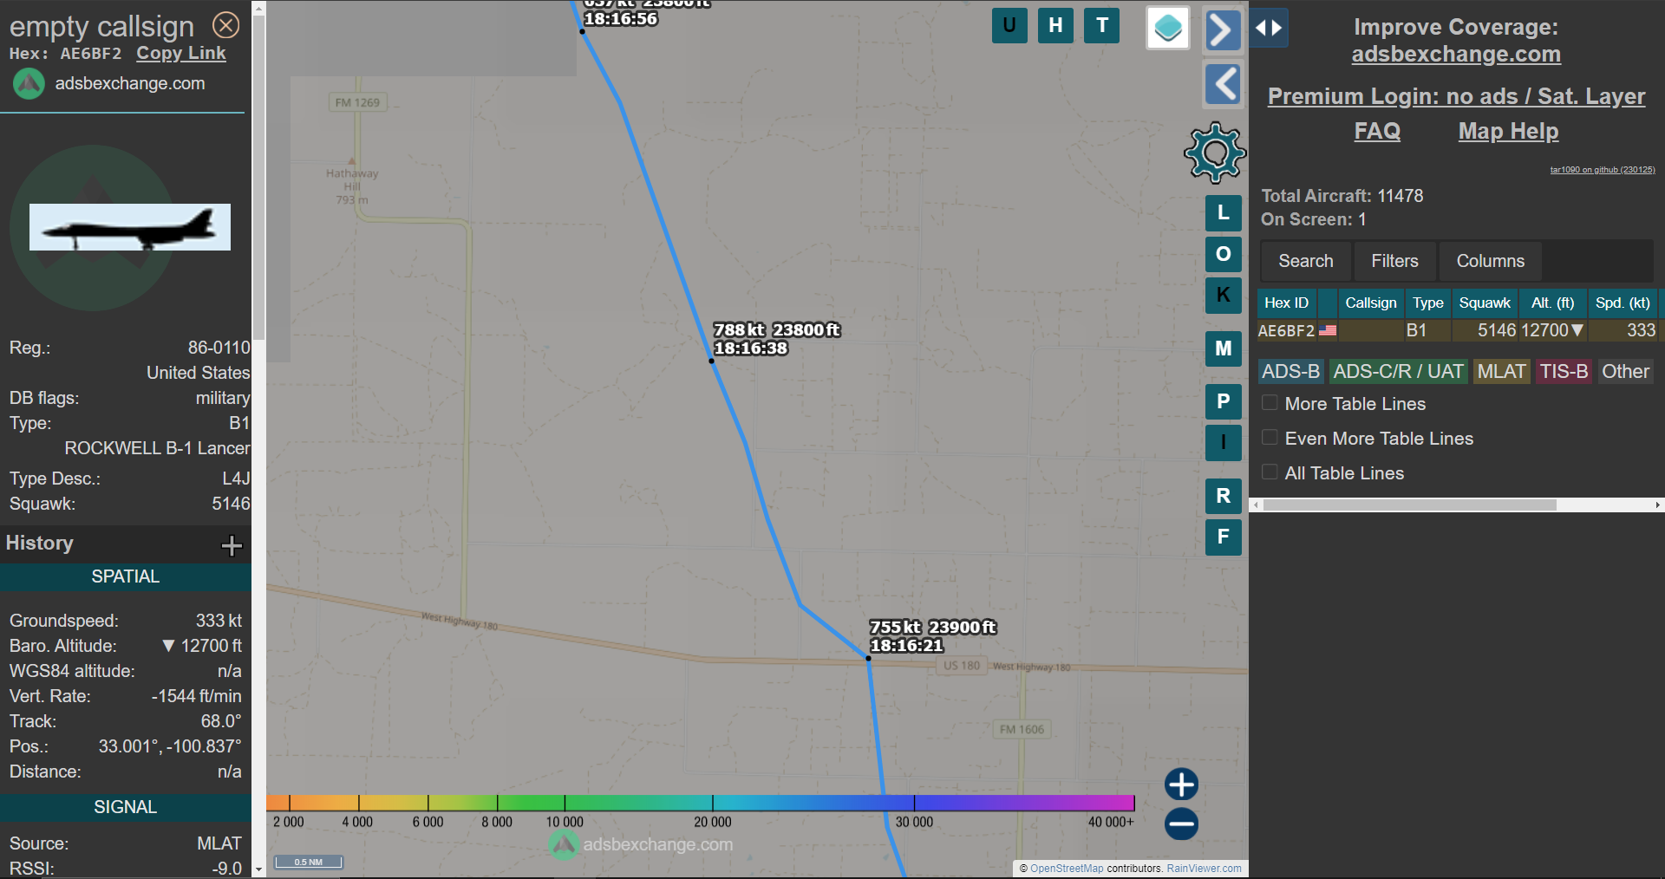Sort table by Spd. (kt) column

click(x=1623, y=303)
